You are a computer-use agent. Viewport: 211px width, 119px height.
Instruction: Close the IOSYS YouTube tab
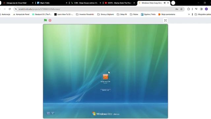[134, 3]
